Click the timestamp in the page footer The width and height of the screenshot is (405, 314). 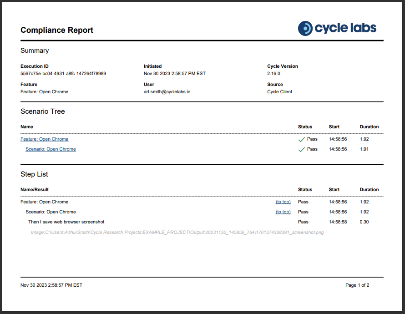(x=51, y=285)
